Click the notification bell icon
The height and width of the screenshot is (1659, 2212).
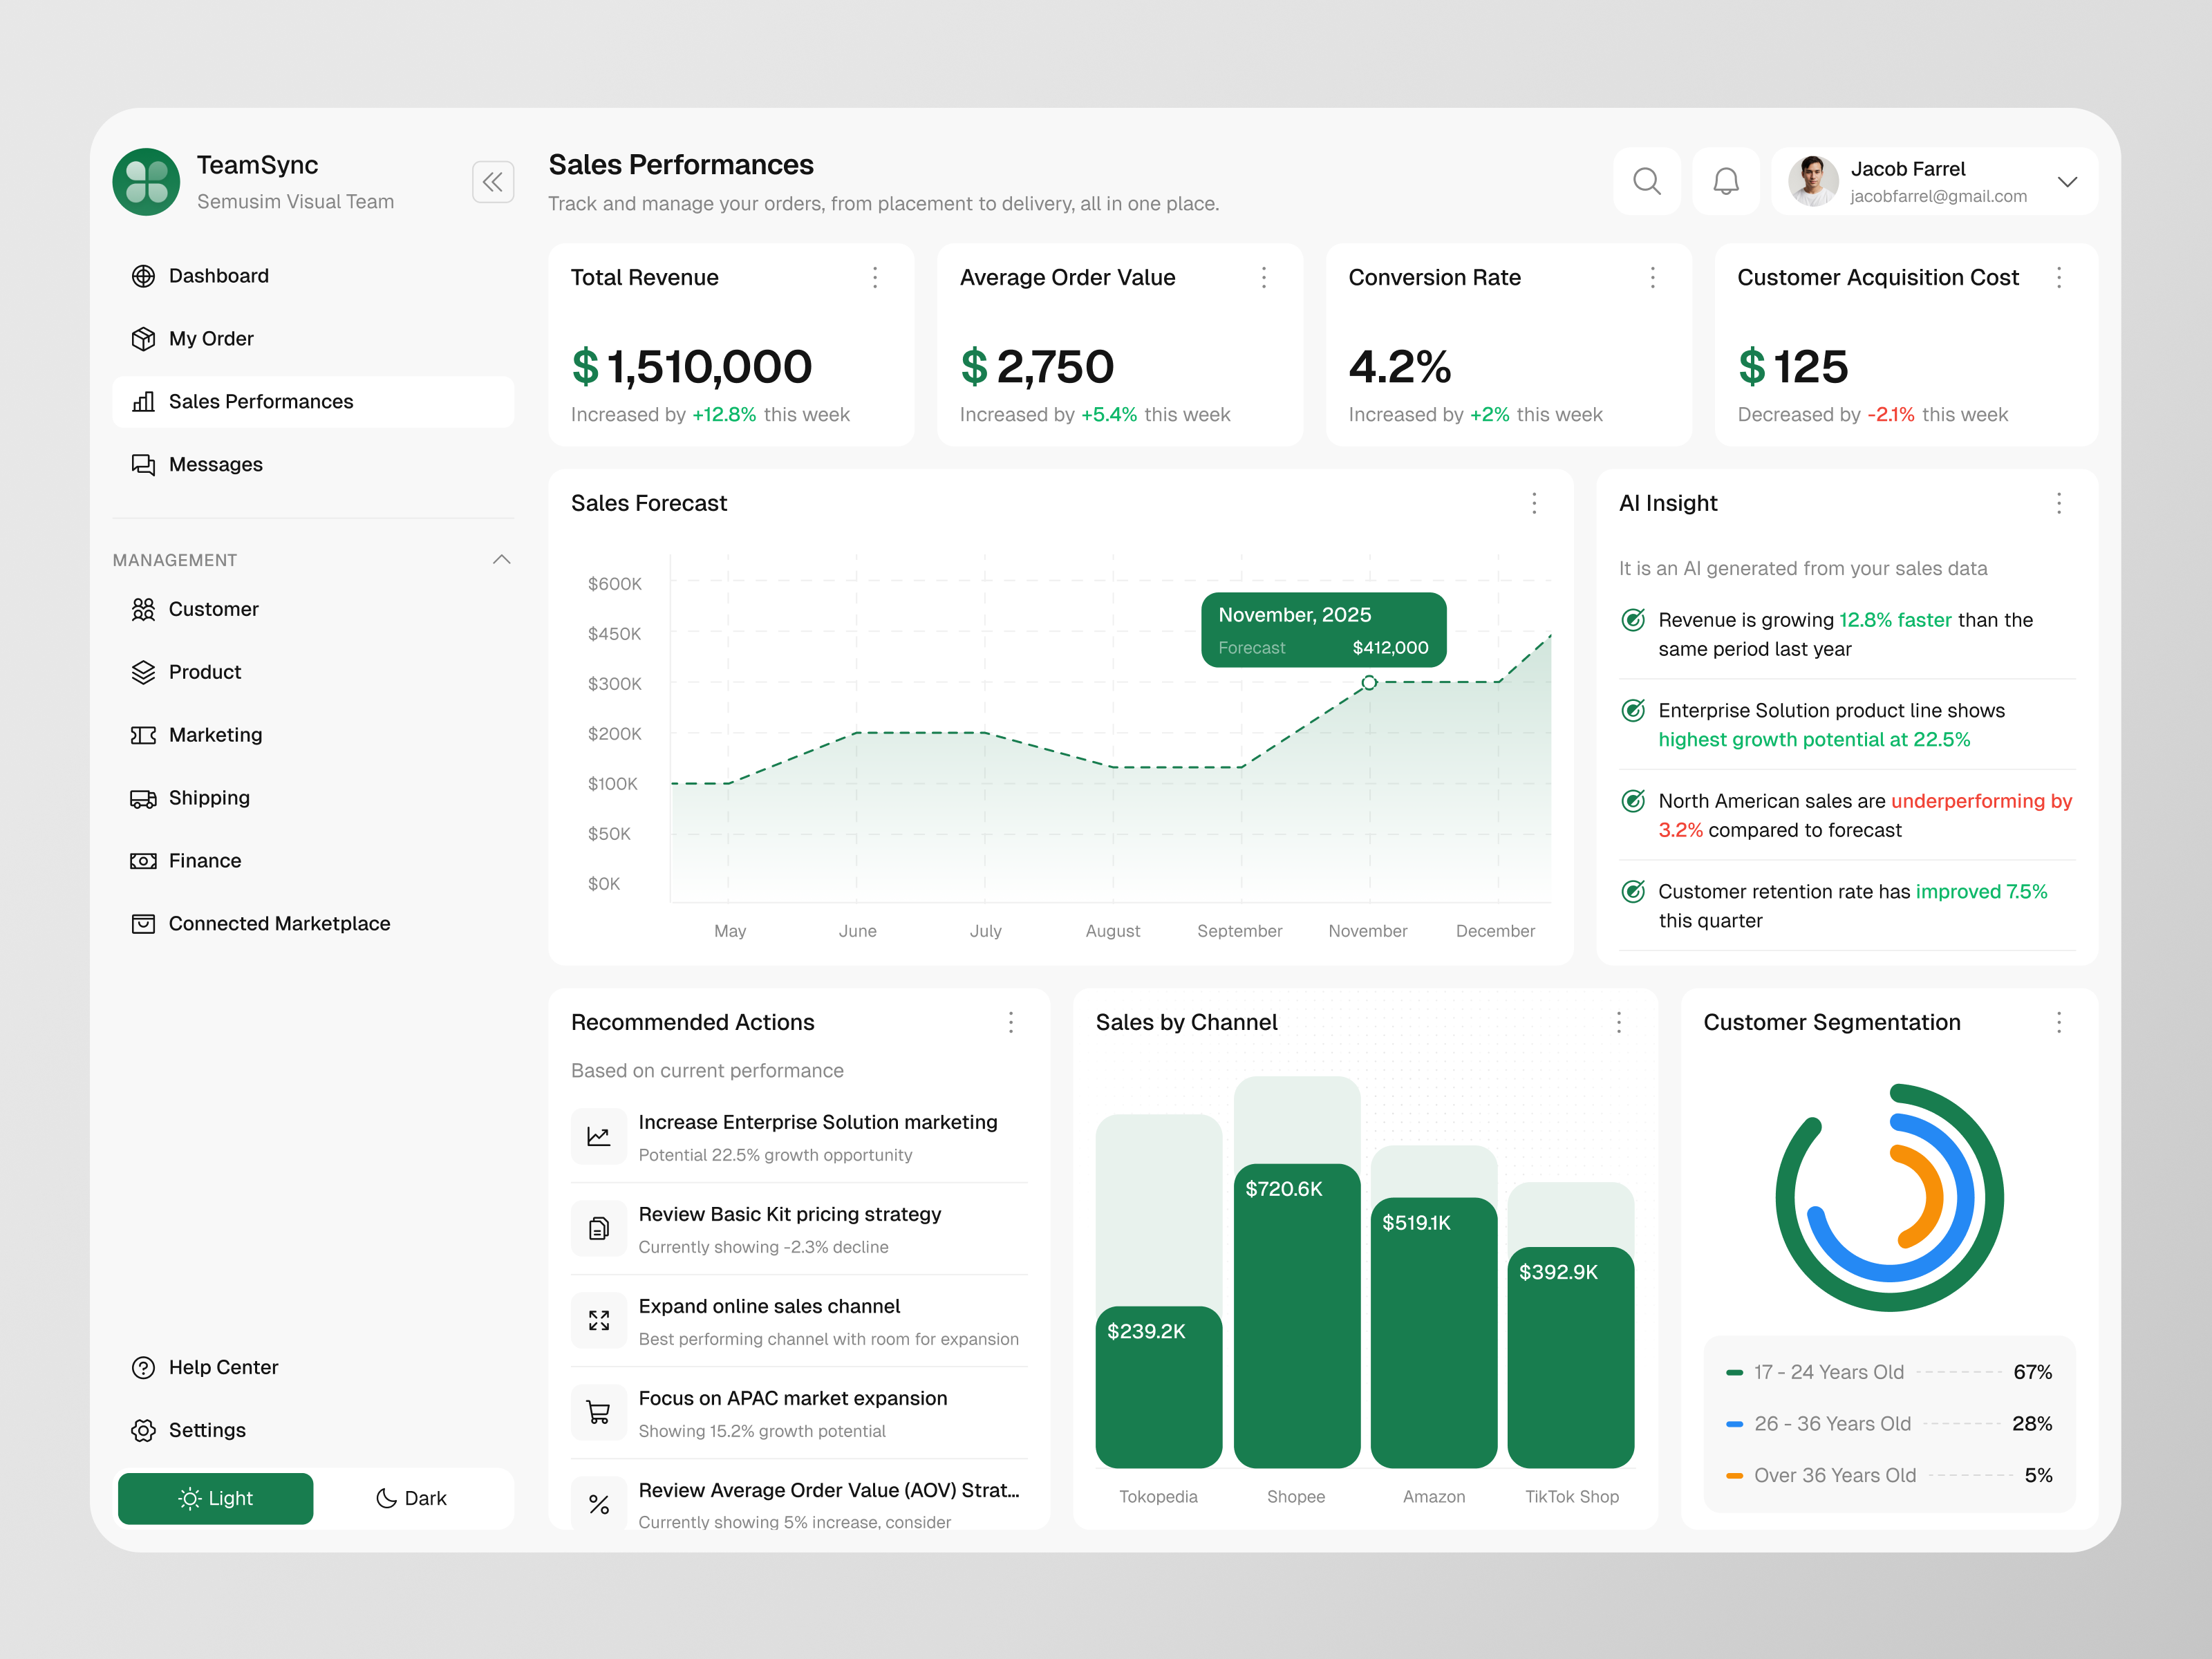pyautogui.click(x=1727, y=181)
